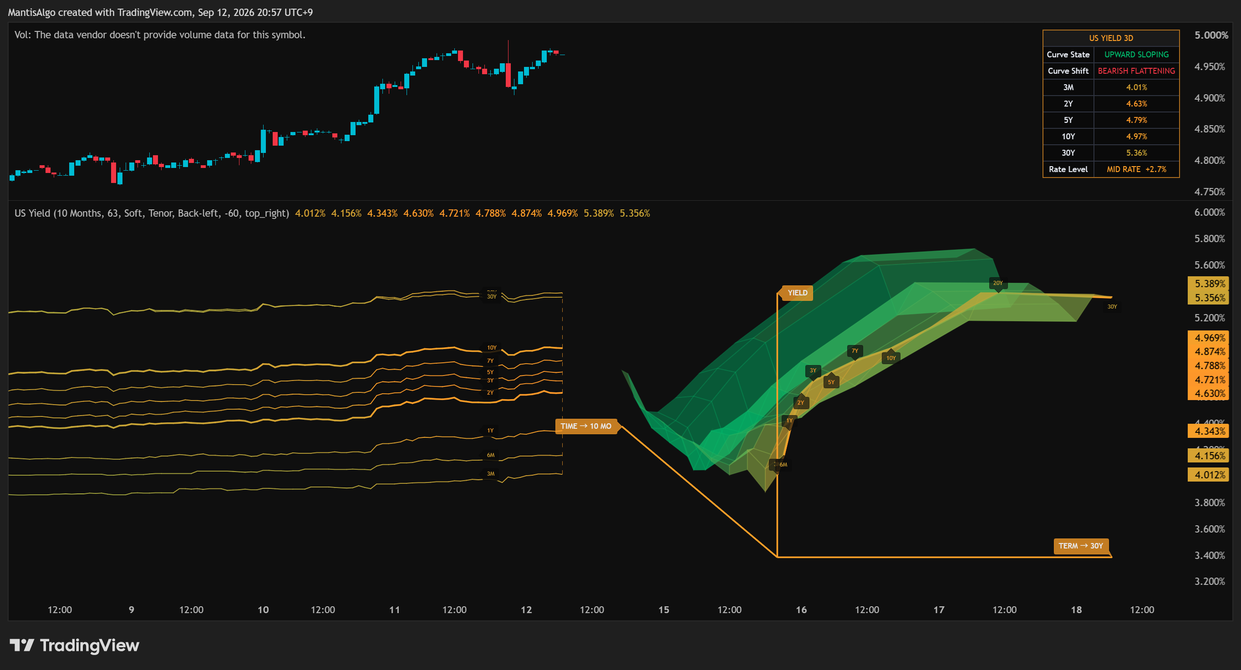Click the 4.343% price-axis label

coord(1209,431)
